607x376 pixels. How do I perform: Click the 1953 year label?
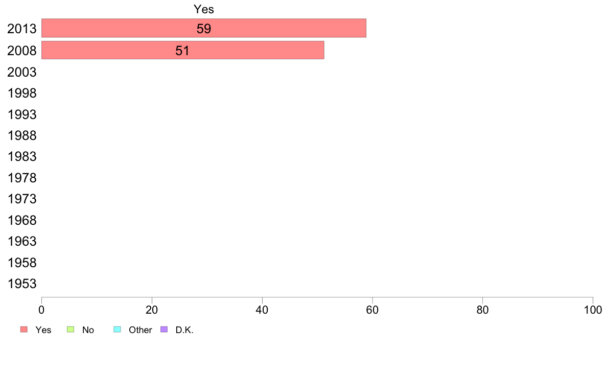tap(22, 284)
